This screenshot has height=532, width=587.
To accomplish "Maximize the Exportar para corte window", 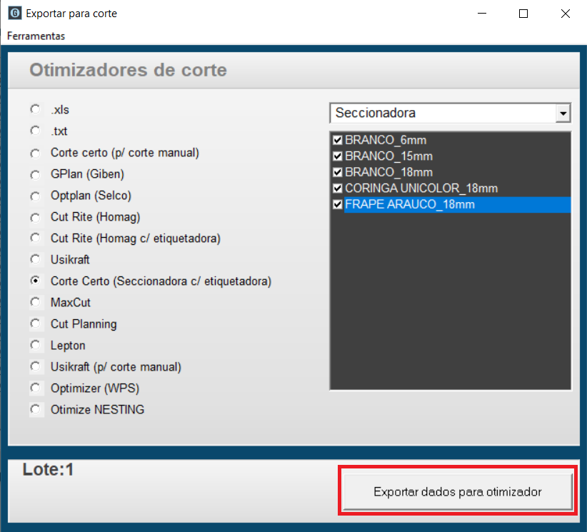I will pos(523,14).
